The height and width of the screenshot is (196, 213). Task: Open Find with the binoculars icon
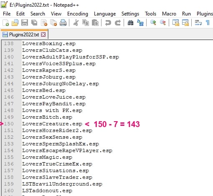(130, 23)
